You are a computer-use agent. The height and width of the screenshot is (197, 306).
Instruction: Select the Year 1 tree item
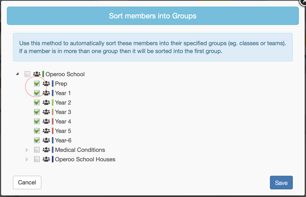[63, 93]
